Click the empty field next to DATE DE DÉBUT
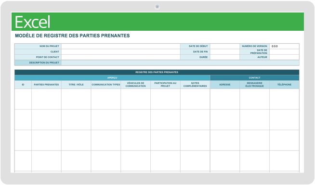The height and width of the screenshot is (185, 315). [x=225, y=46]
